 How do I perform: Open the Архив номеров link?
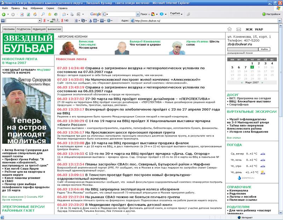(x=12, y=199)
